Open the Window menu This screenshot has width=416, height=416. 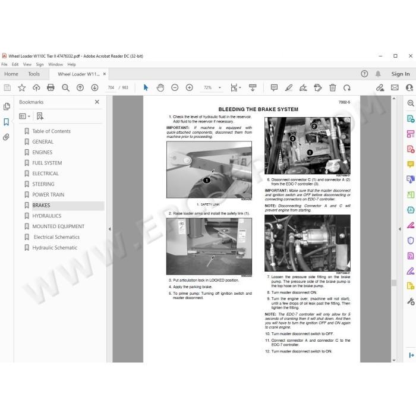click(x=56, y=64)
